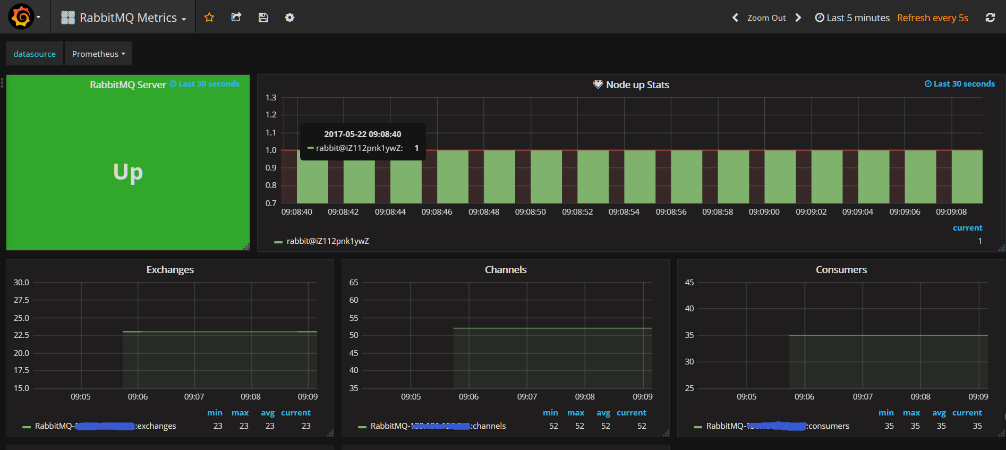Sort Node up Stats legend by current
1006x450 pixels.
967,228
